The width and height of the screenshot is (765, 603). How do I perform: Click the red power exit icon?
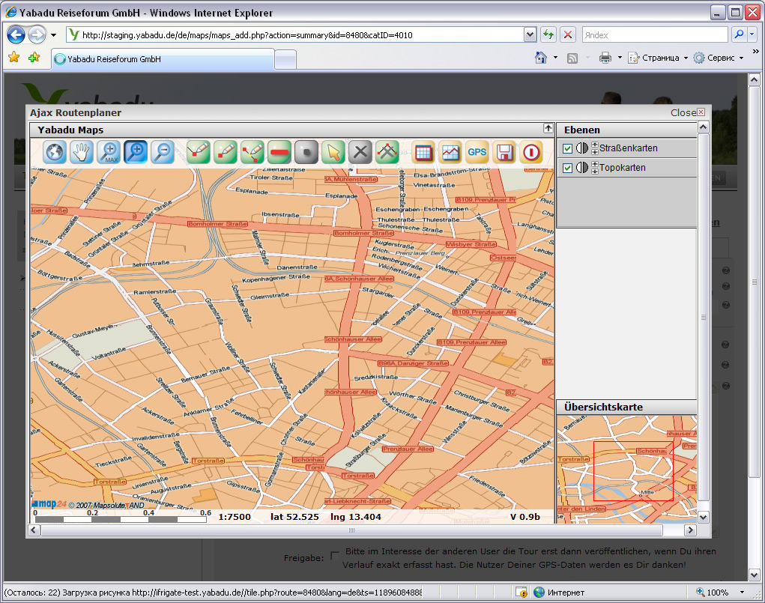[x=531, y=152]
